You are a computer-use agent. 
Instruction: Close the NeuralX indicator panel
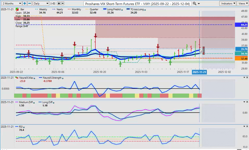coord(247,78)
